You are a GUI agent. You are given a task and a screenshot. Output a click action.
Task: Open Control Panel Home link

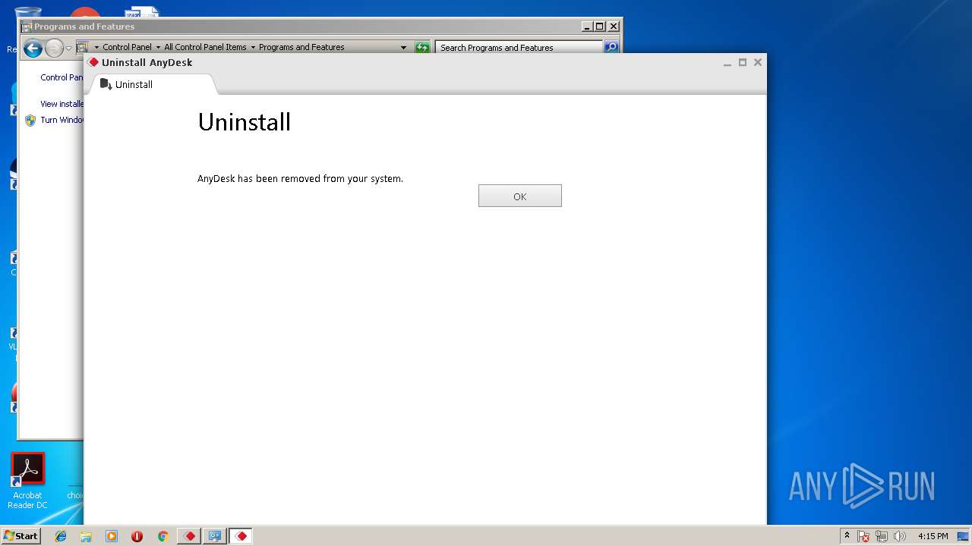62,77
